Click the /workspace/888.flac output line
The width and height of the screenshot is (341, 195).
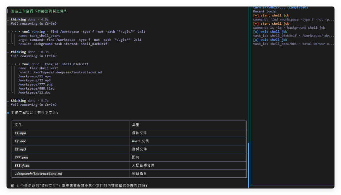[36, 88]
